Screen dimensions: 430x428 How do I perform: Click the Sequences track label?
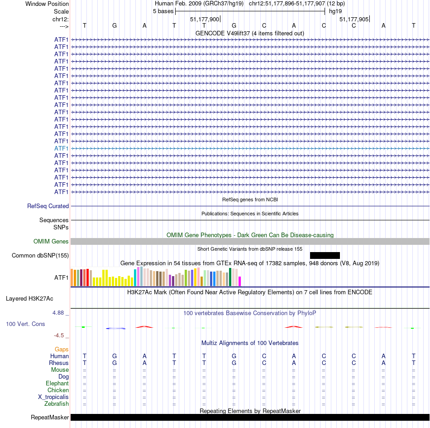click(x=54, y=220)
